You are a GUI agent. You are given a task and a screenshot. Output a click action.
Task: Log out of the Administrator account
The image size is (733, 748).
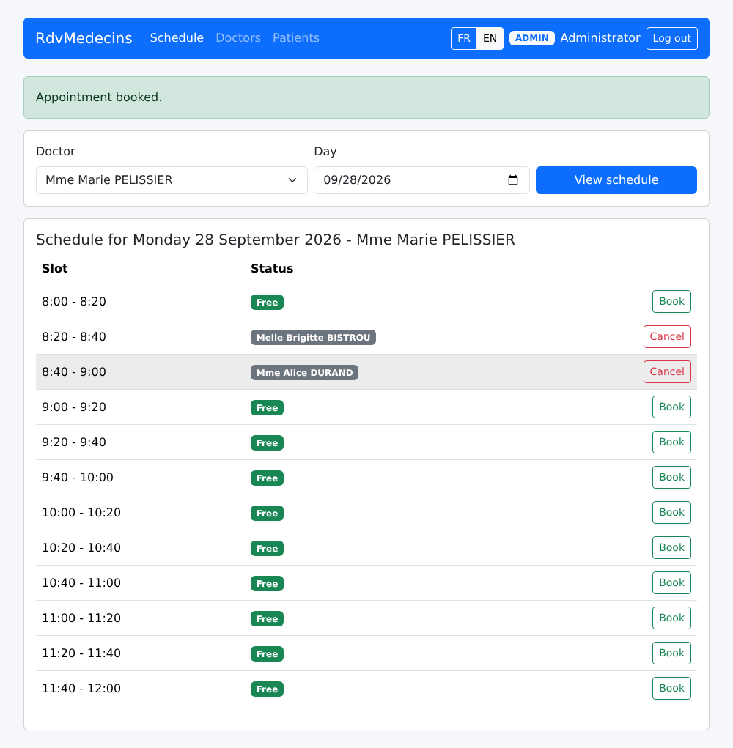click(672, 38)
